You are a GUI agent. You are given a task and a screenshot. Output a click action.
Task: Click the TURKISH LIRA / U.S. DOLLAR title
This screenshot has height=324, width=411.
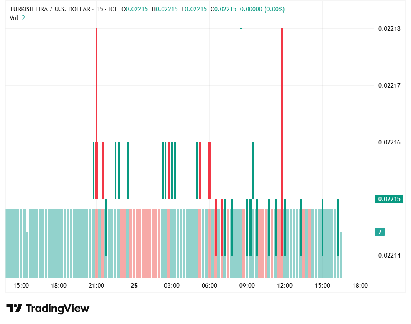point(50,9)
